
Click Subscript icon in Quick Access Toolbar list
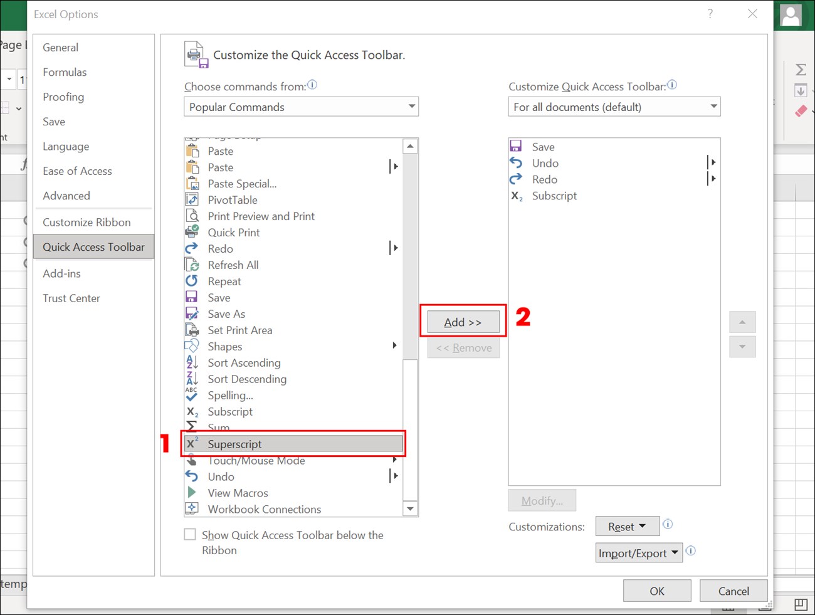[517, 196]
